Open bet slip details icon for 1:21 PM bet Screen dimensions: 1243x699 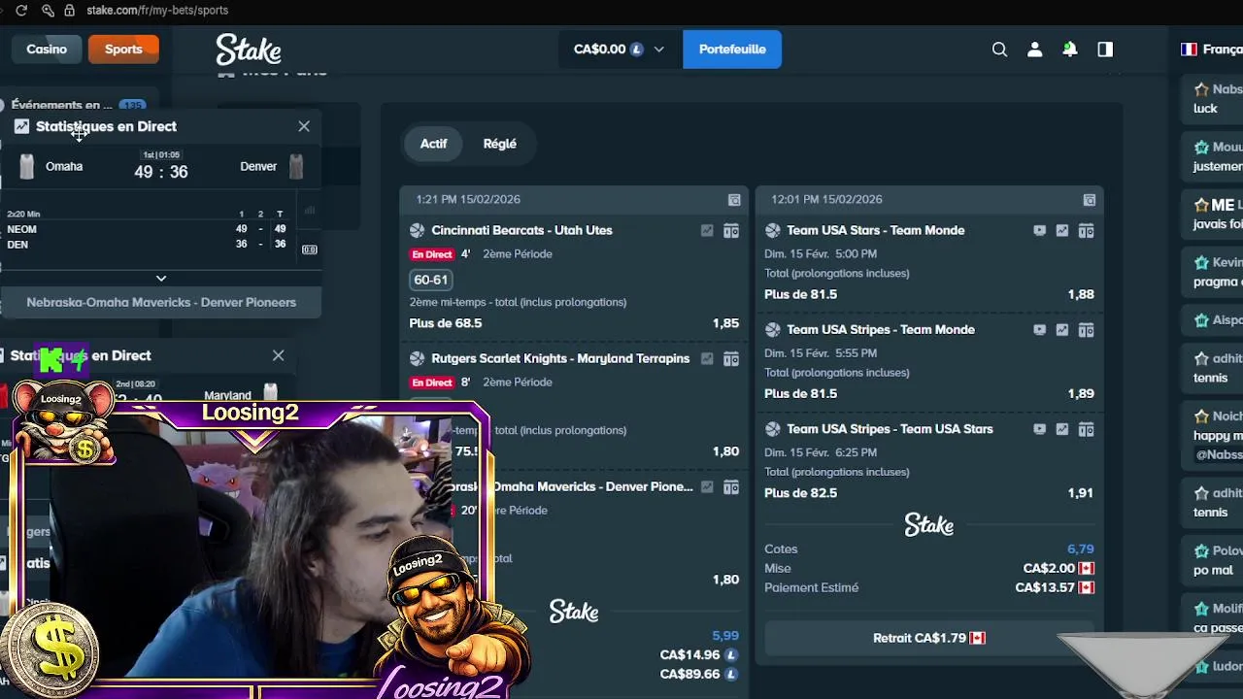(x=734, y=200)
